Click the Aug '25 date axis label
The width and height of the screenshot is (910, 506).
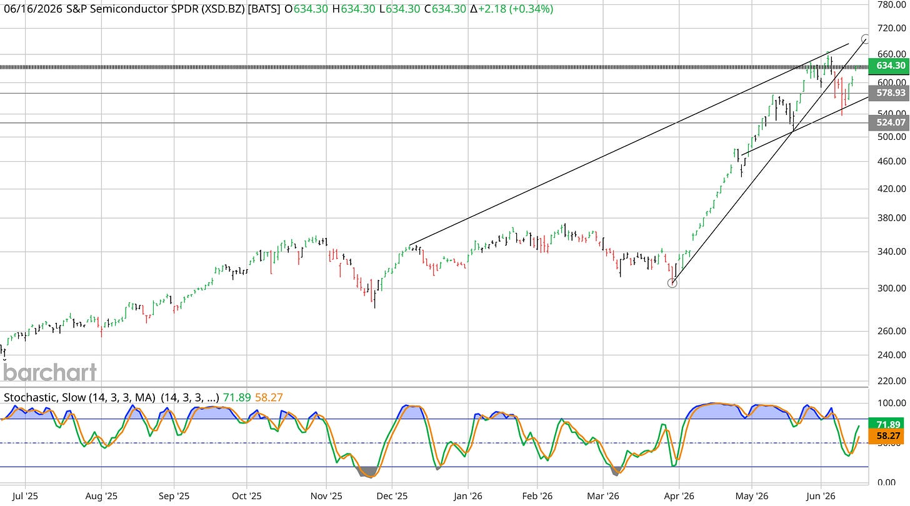point(101,495)
